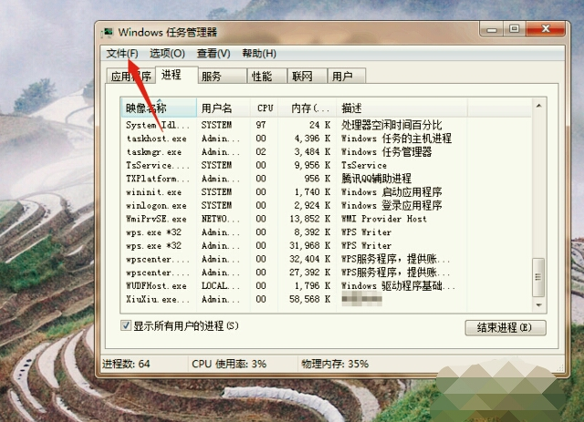Select the wininit.exe process

327,192
